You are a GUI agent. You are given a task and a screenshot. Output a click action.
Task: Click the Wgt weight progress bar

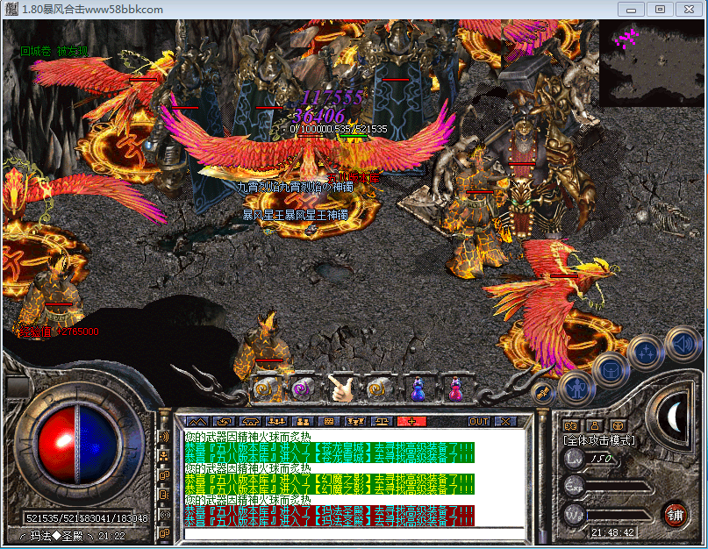tap(619, 516)
